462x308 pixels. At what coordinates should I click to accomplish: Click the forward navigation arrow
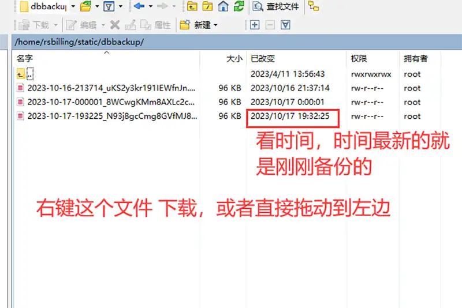tap(162, 6)
